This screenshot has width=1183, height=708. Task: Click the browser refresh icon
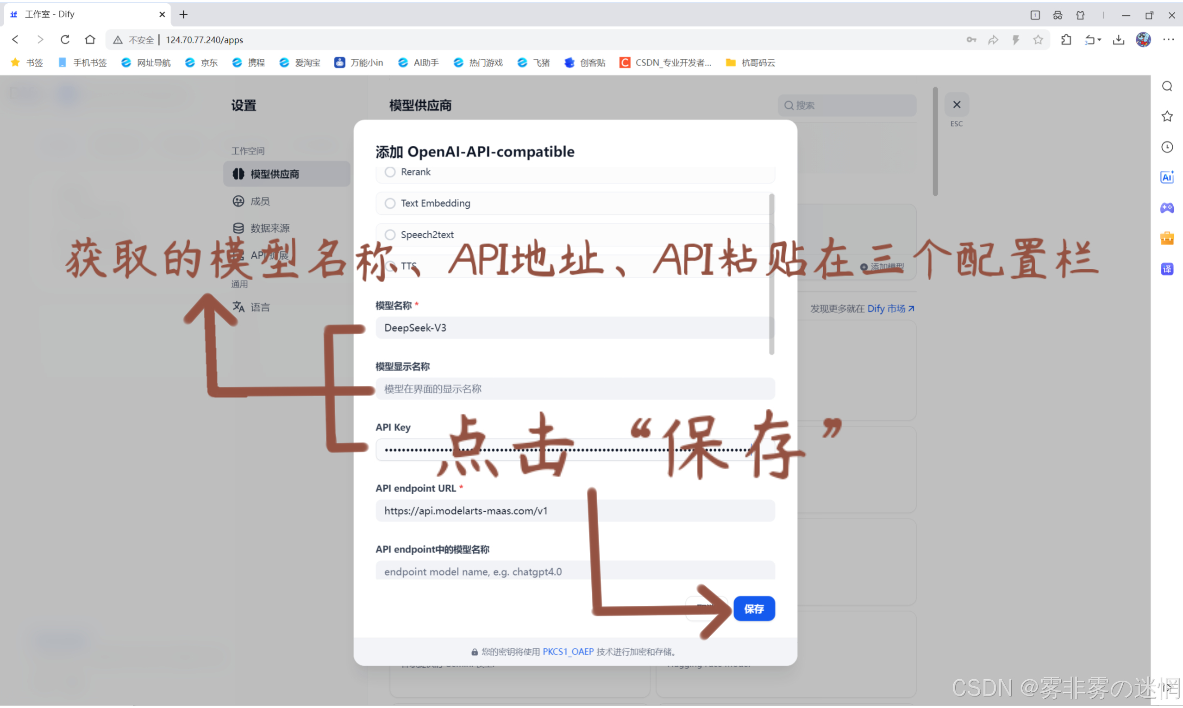(x=65, y=40)
